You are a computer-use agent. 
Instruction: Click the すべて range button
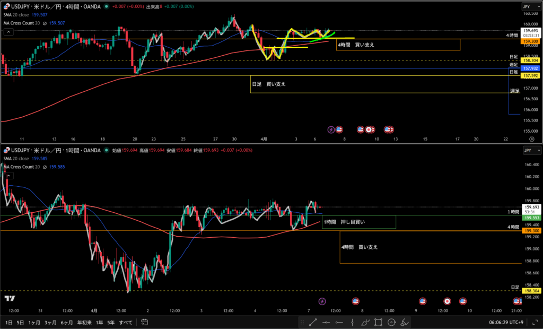(126, 322)
